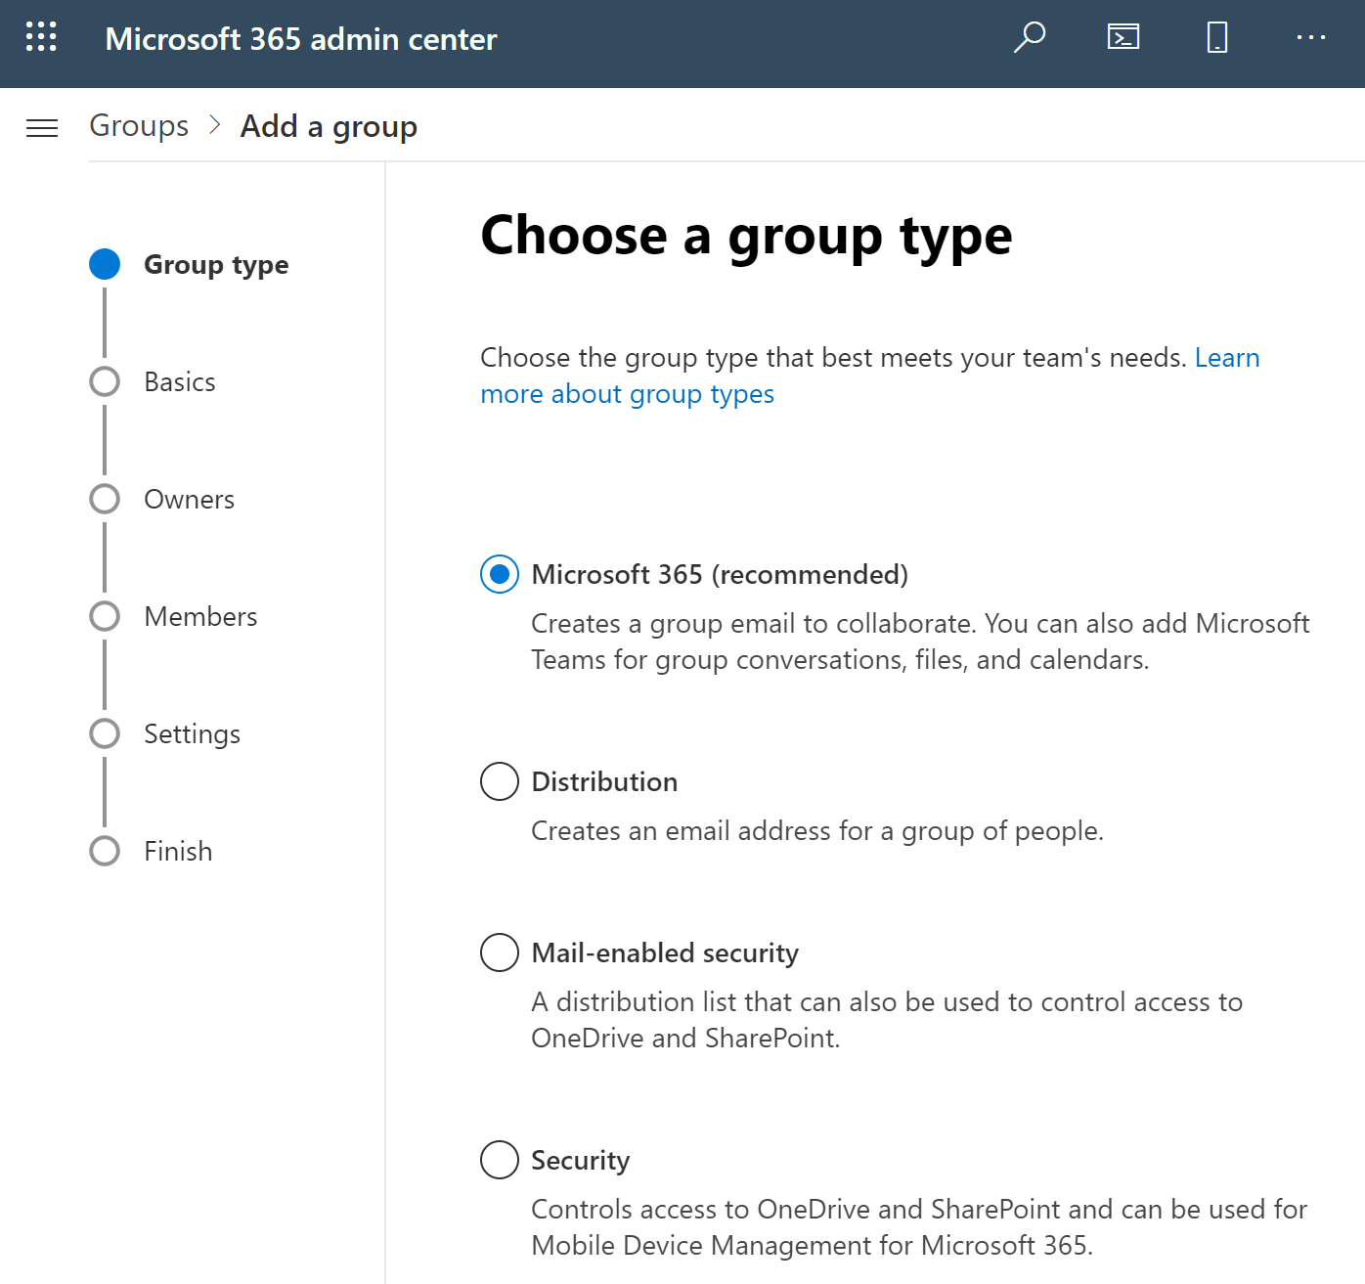Image resolution: width=1365 pixels, height=1284 pixels.
Task: Click the filled Group type step circle
Action: (105, 263)
